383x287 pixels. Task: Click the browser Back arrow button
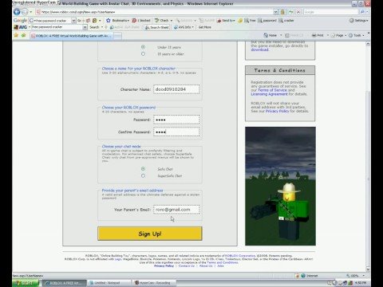coord(17,12)
